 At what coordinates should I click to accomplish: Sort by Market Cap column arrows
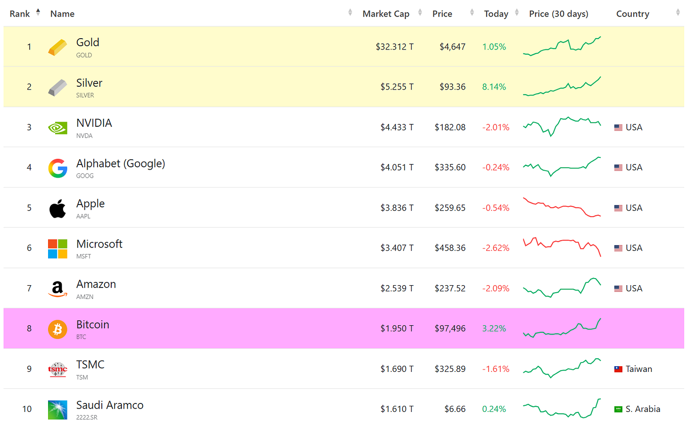(x=420, y=13)
